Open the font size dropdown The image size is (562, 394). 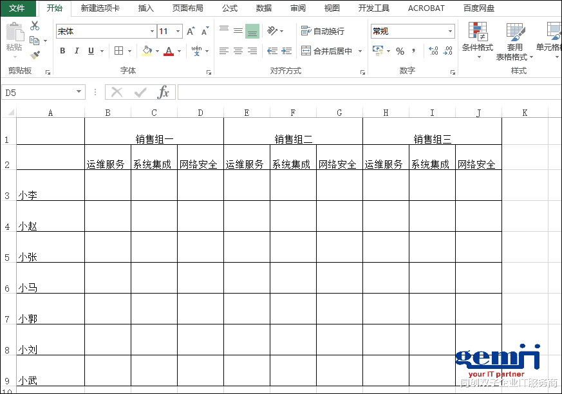click(178, 30)
